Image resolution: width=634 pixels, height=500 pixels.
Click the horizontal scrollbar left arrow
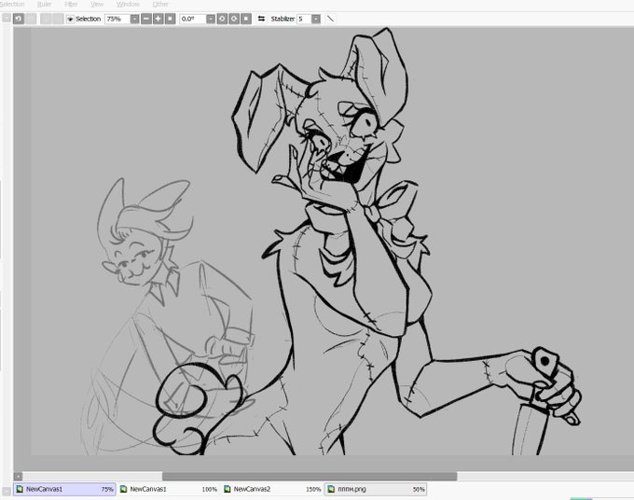pos(18,476)
